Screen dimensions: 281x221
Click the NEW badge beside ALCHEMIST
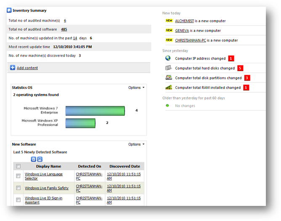point(169,21)
